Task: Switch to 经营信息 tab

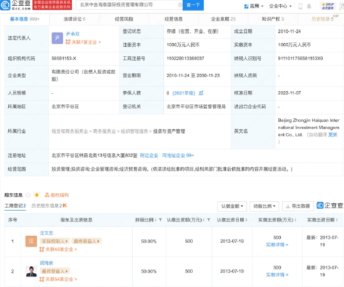Action: (x=173, y=19)
